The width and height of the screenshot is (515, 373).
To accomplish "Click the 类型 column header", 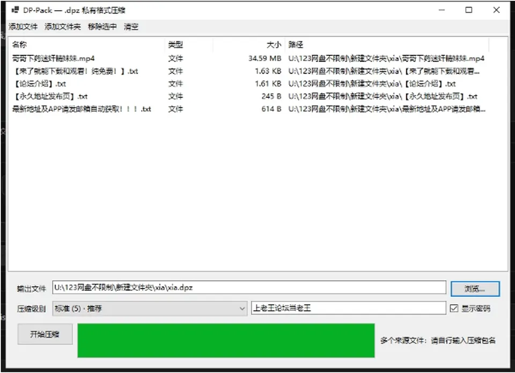I will [189, 45].
